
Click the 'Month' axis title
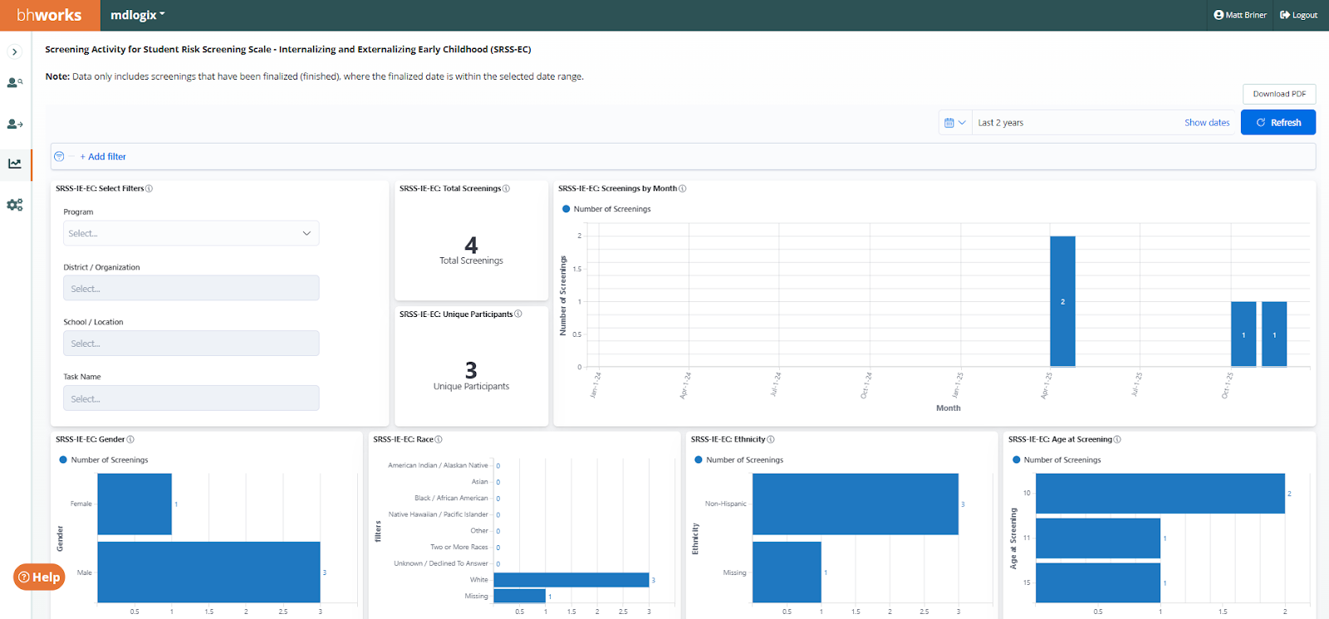(x=948, y=407)
